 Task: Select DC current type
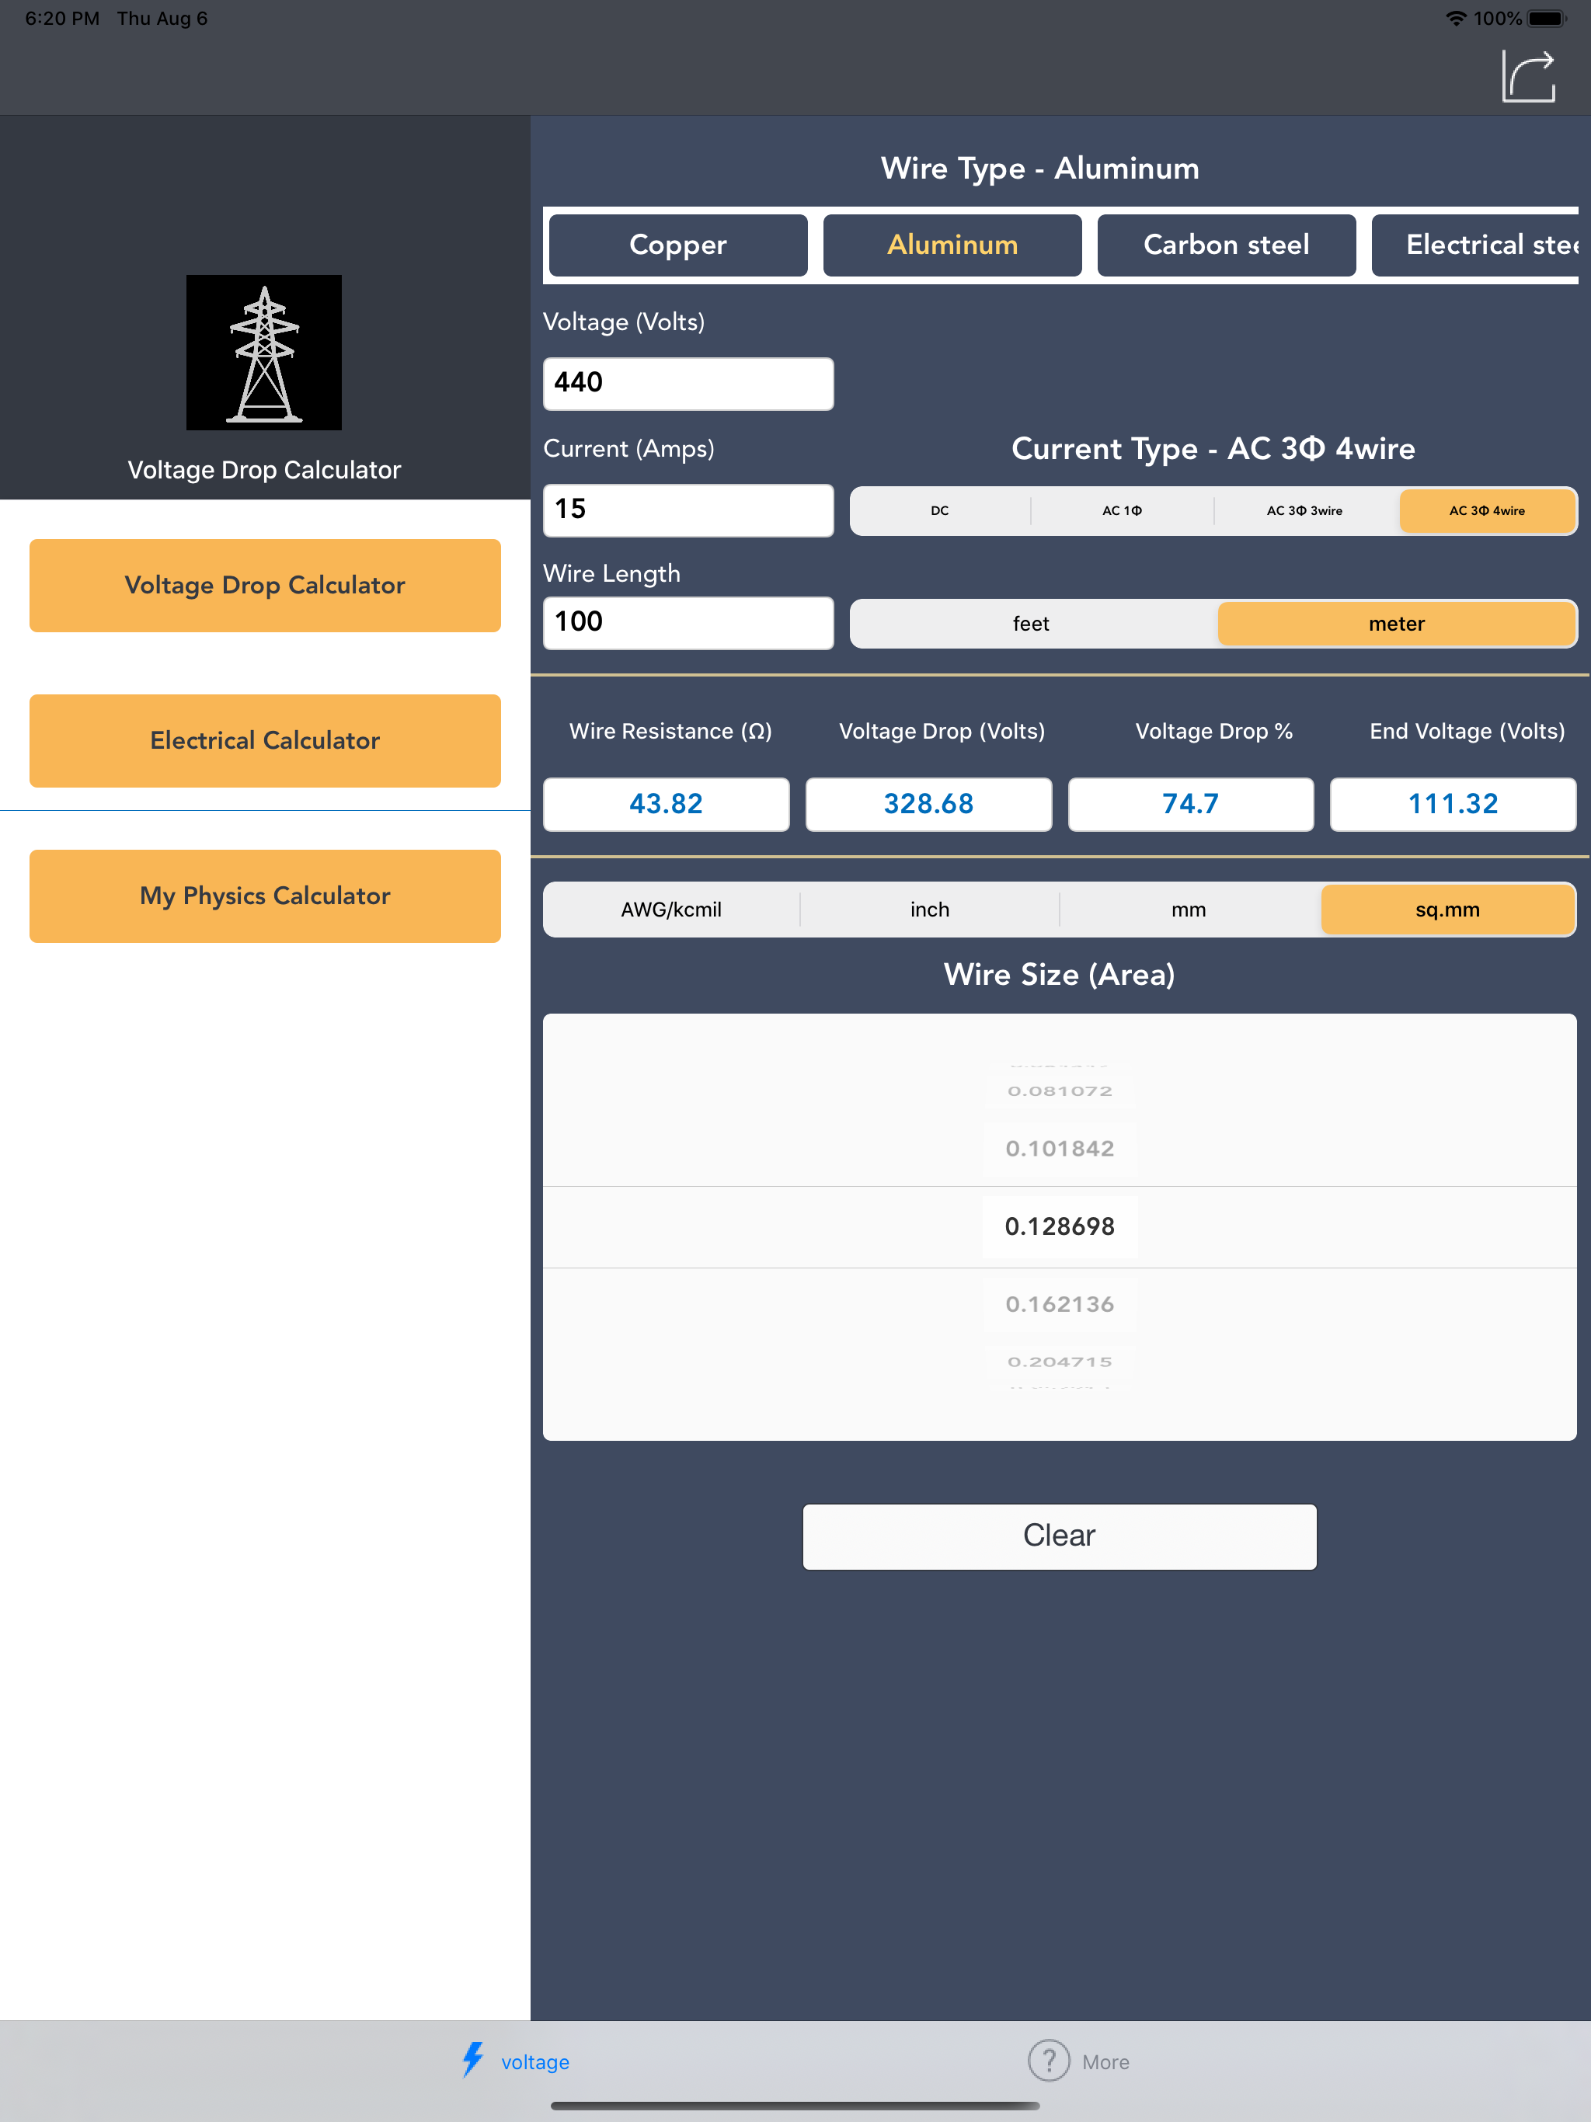tap(939, 510)
